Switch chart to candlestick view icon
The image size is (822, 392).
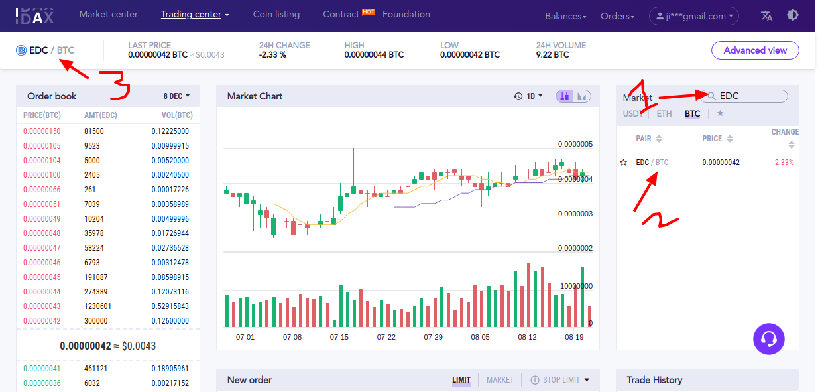(x=564, y=96)
